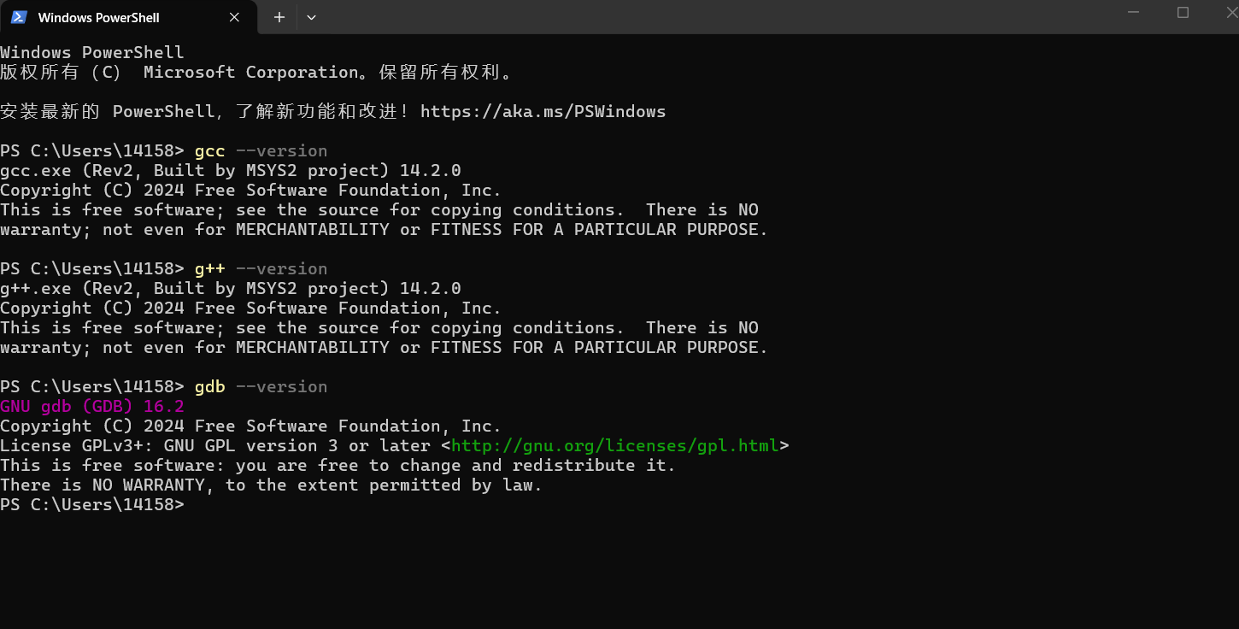
Task: Expand the new tab profile dropdown
Action: (x=311, y=17)
